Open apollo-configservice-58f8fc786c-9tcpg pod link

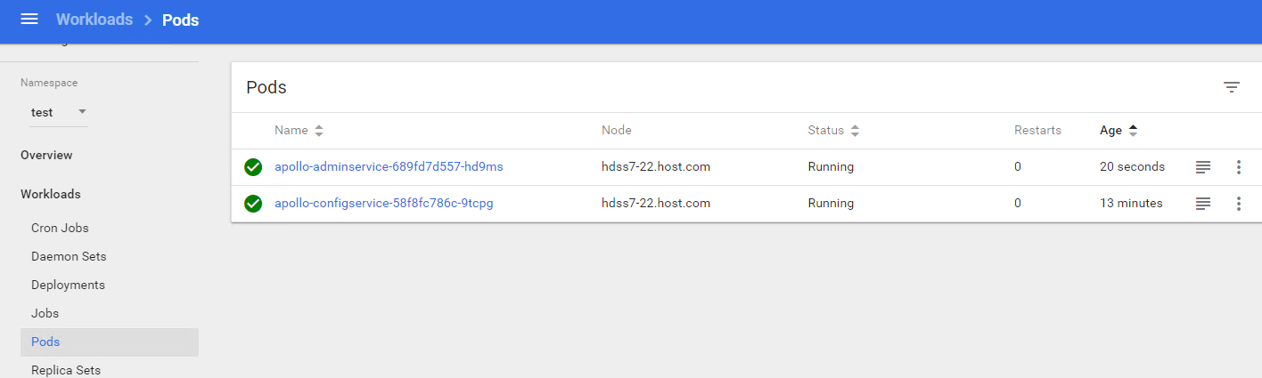(383, 204)
